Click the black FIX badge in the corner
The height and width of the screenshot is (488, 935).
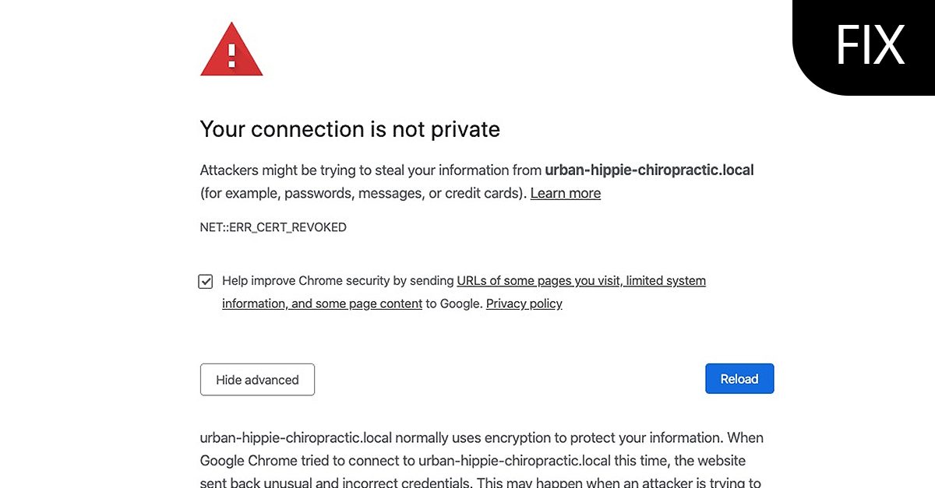[870, 44]
